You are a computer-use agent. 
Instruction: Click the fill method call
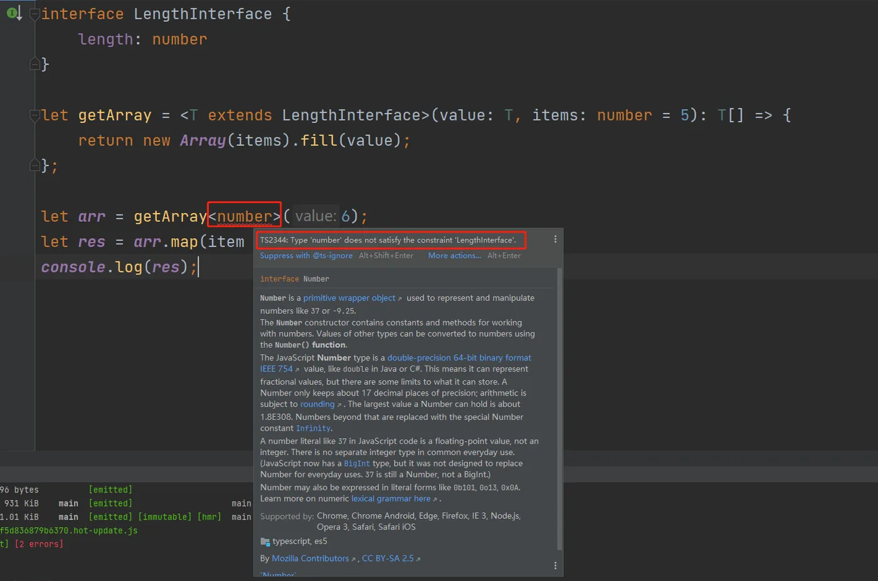319,140
